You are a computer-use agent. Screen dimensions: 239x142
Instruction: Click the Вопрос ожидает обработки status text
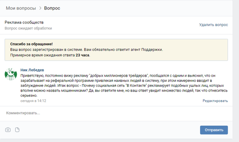point(28,28)
